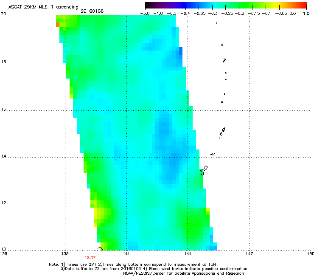The image size is (314, 276).
Task: Click the longitude label 147
Action: click(x=249, y=254)
